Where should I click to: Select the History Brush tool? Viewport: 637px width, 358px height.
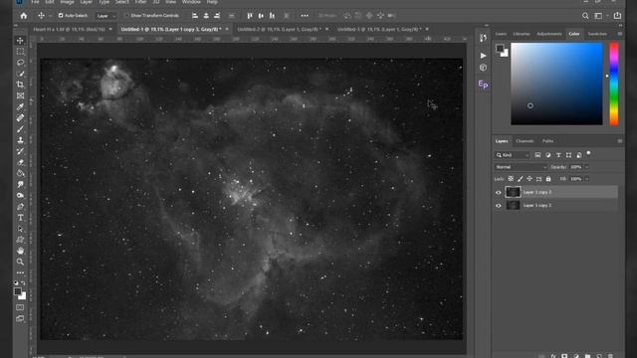20,151
